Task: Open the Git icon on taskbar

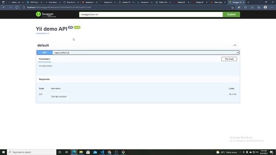Action: [x=123, y=152]
